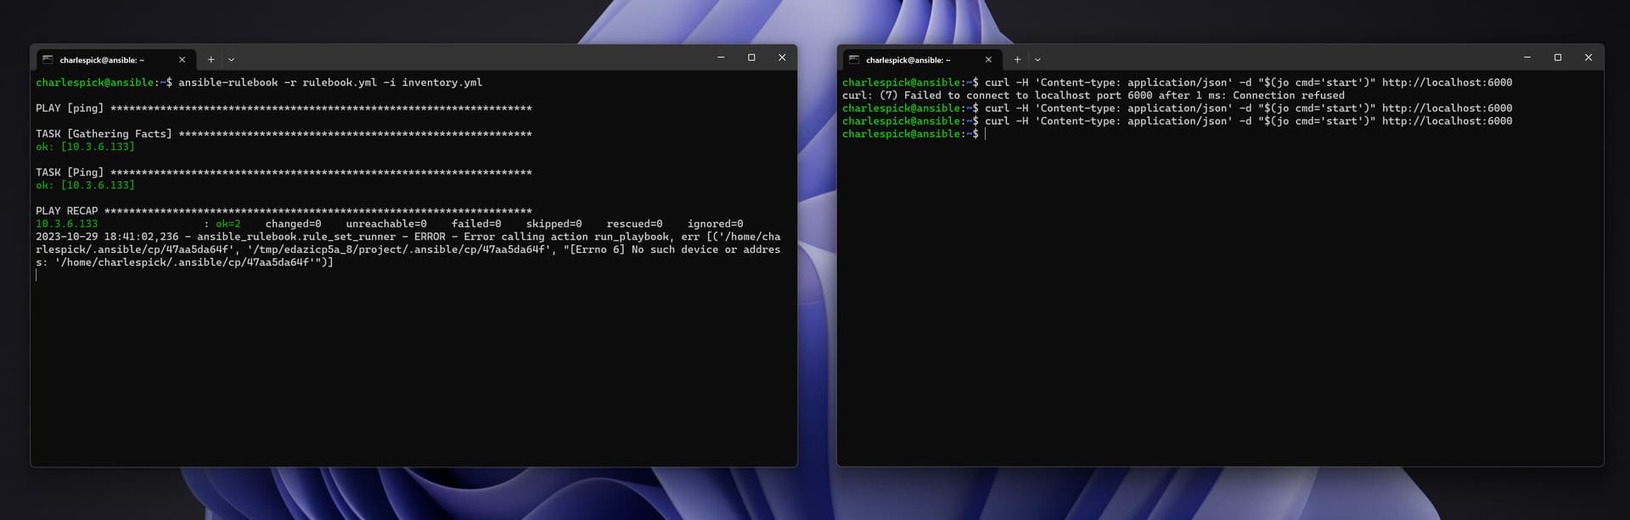Image resolution: width=1630 pixels, height=520 pixels.
Task: Click the third curl command in right terminal
Action: coord(1248,120)
